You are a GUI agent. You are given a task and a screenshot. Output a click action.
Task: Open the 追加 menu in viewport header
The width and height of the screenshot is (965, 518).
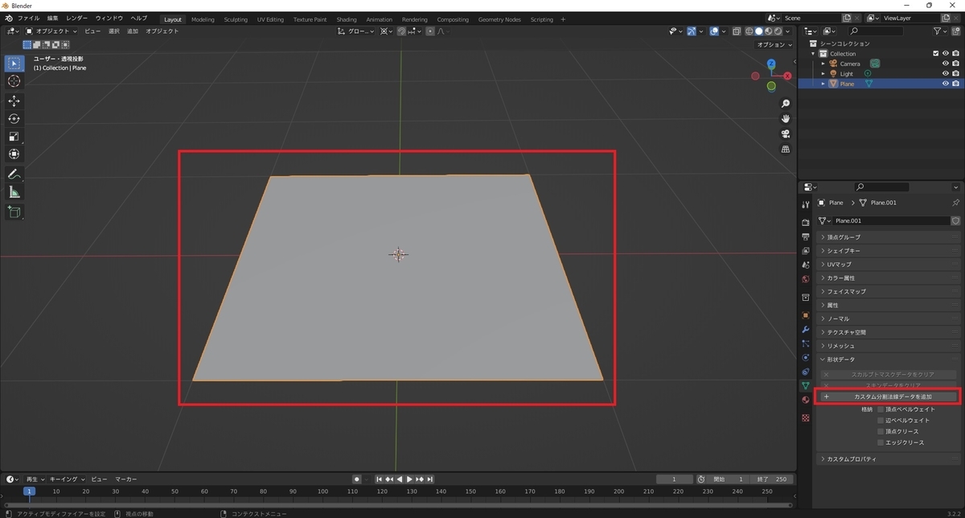(x=133, y=31)
